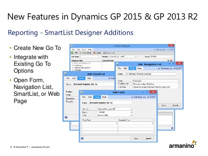The image size is (208, 156).
Task: Click the add-field icon beside the red X
Action: pyautogui.click(x=168, y=61)
